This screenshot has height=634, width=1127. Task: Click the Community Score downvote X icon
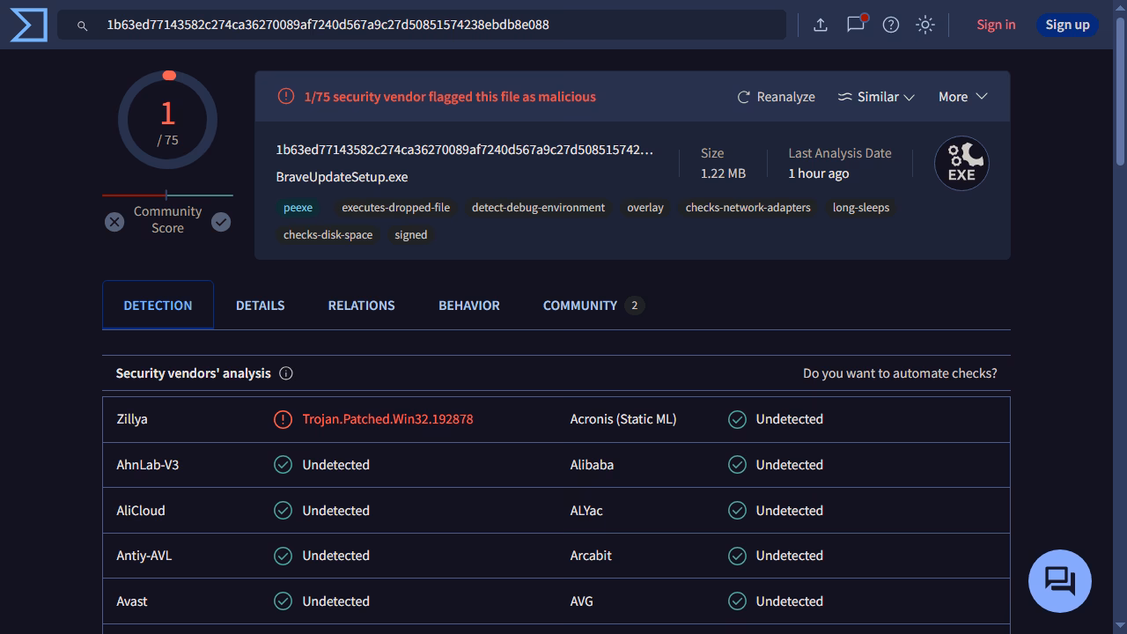click(114, 222)
